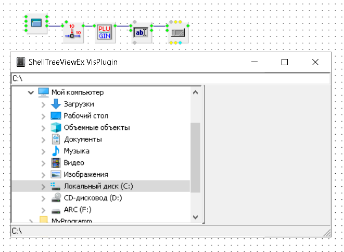Select the ab edit text component
Screen dimensions: 344x252
pos(141,32)
